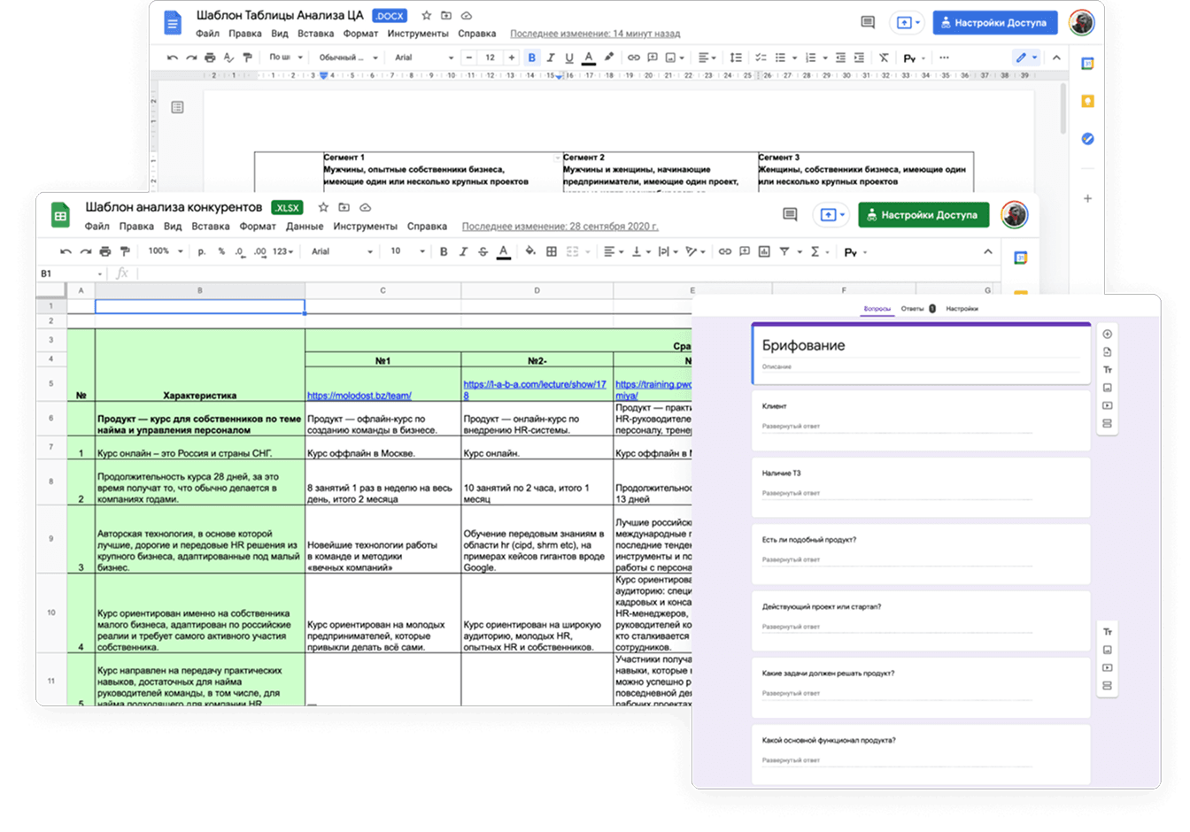Image resolution: width=1190 pixels, height=832 pixels.
Task: Click green Настройки Доступа button in Sheets
Action: coord(923,215)
